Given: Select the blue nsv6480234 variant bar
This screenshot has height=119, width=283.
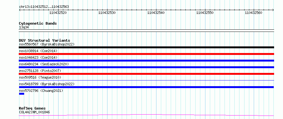Looking at the screenshot, I should click(146, 67).
